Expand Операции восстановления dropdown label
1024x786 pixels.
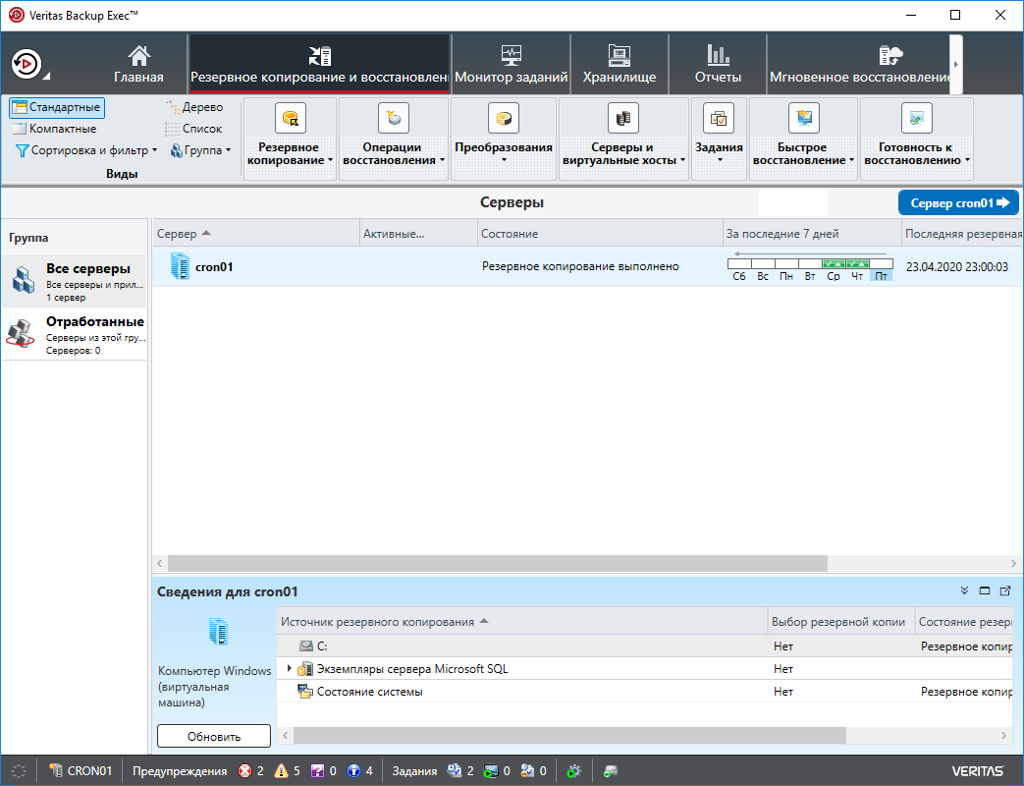393,154
